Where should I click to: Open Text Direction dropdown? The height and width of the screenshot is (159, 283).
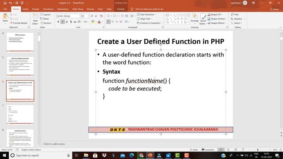(146, 15)
